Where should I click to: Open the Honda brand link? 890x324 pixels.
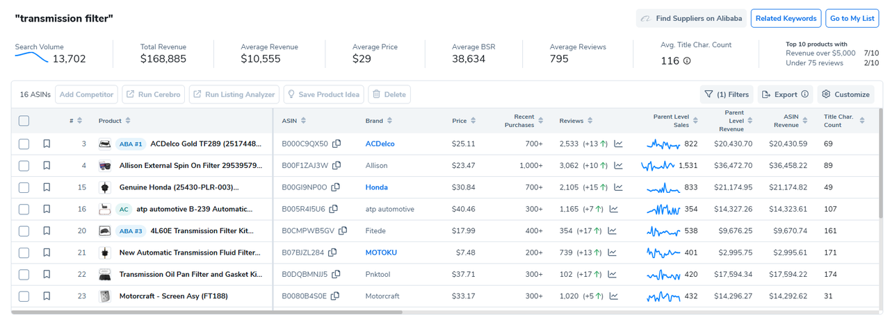click(377, 187)
